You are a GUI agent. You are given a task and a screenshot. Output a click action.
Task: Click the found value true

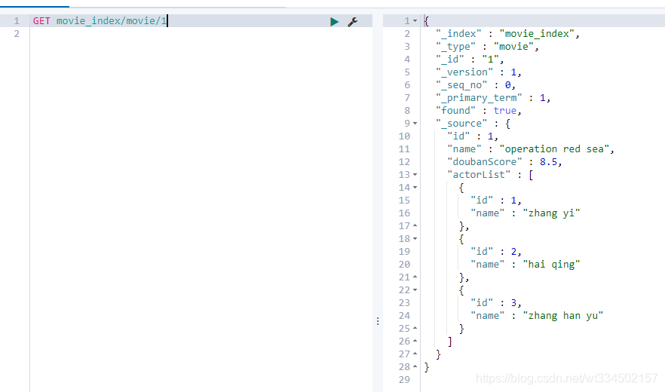[504, 111]
